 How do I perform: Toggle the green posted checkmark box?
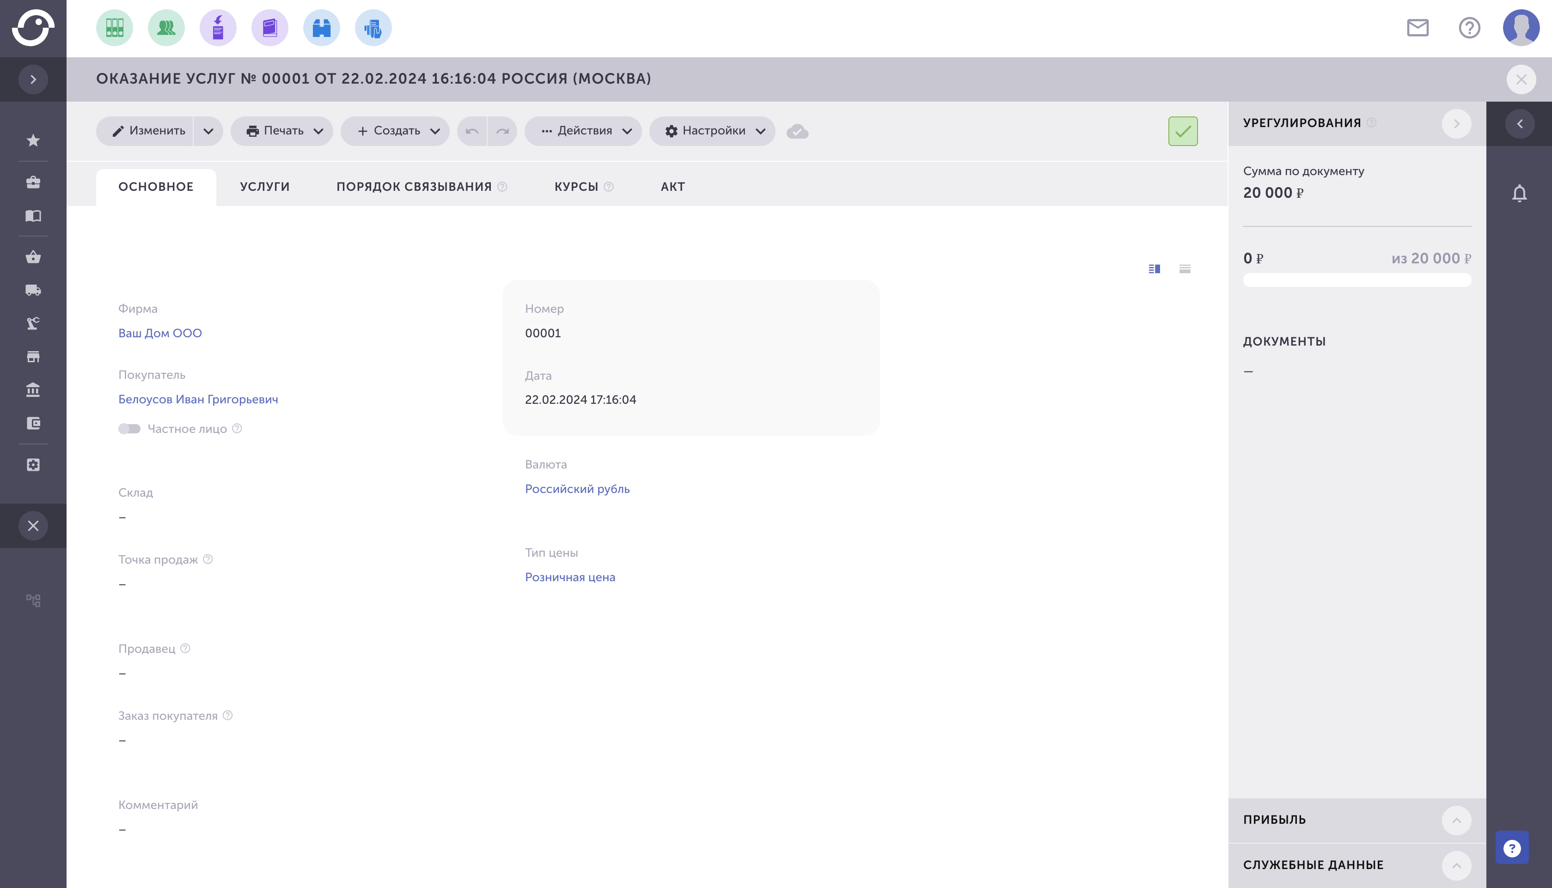pyautogui.click(x=1182, y=131)
